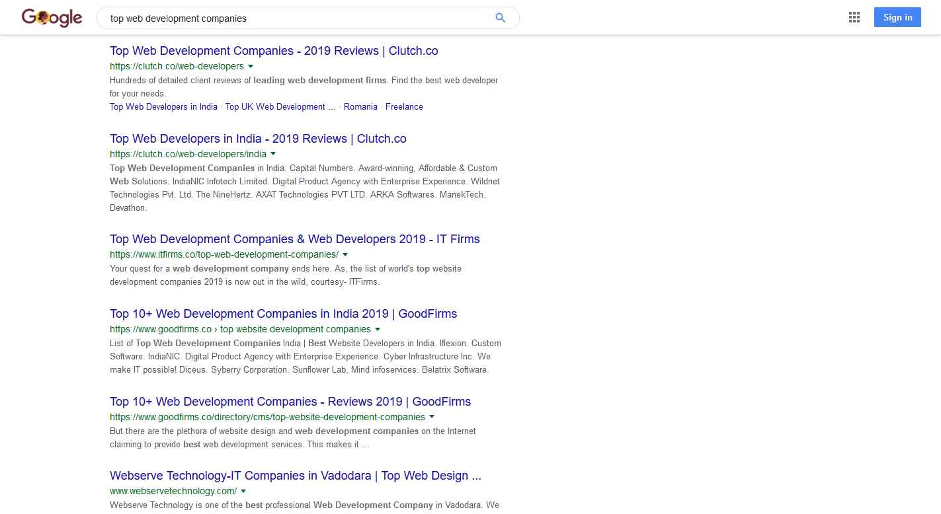Click snippet starting 'Hundreds of detailed client reviews'
The height and width of the screenshot is (514, 941).
tap(304, 87)
